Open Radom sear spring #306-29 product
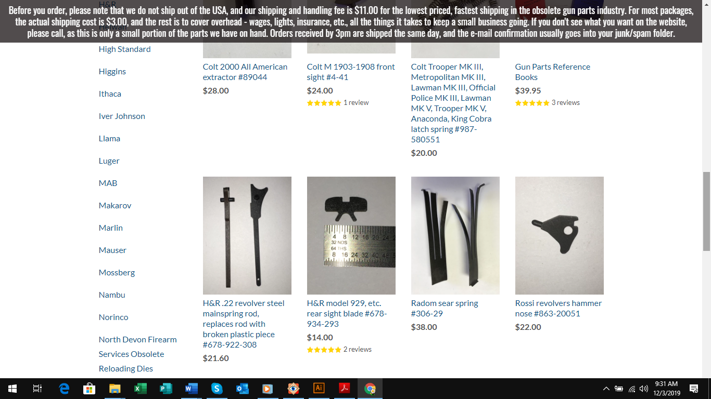 445,308
